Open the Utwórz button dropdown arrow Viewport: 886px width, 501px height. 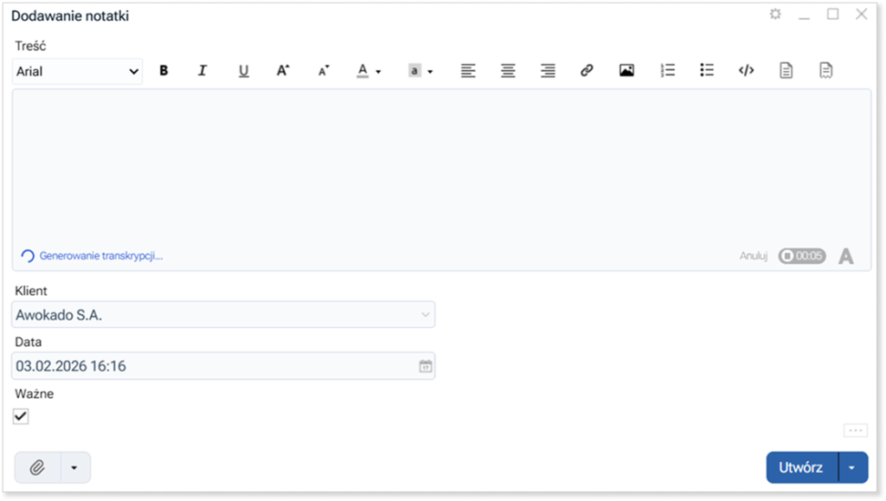[852, 467]
